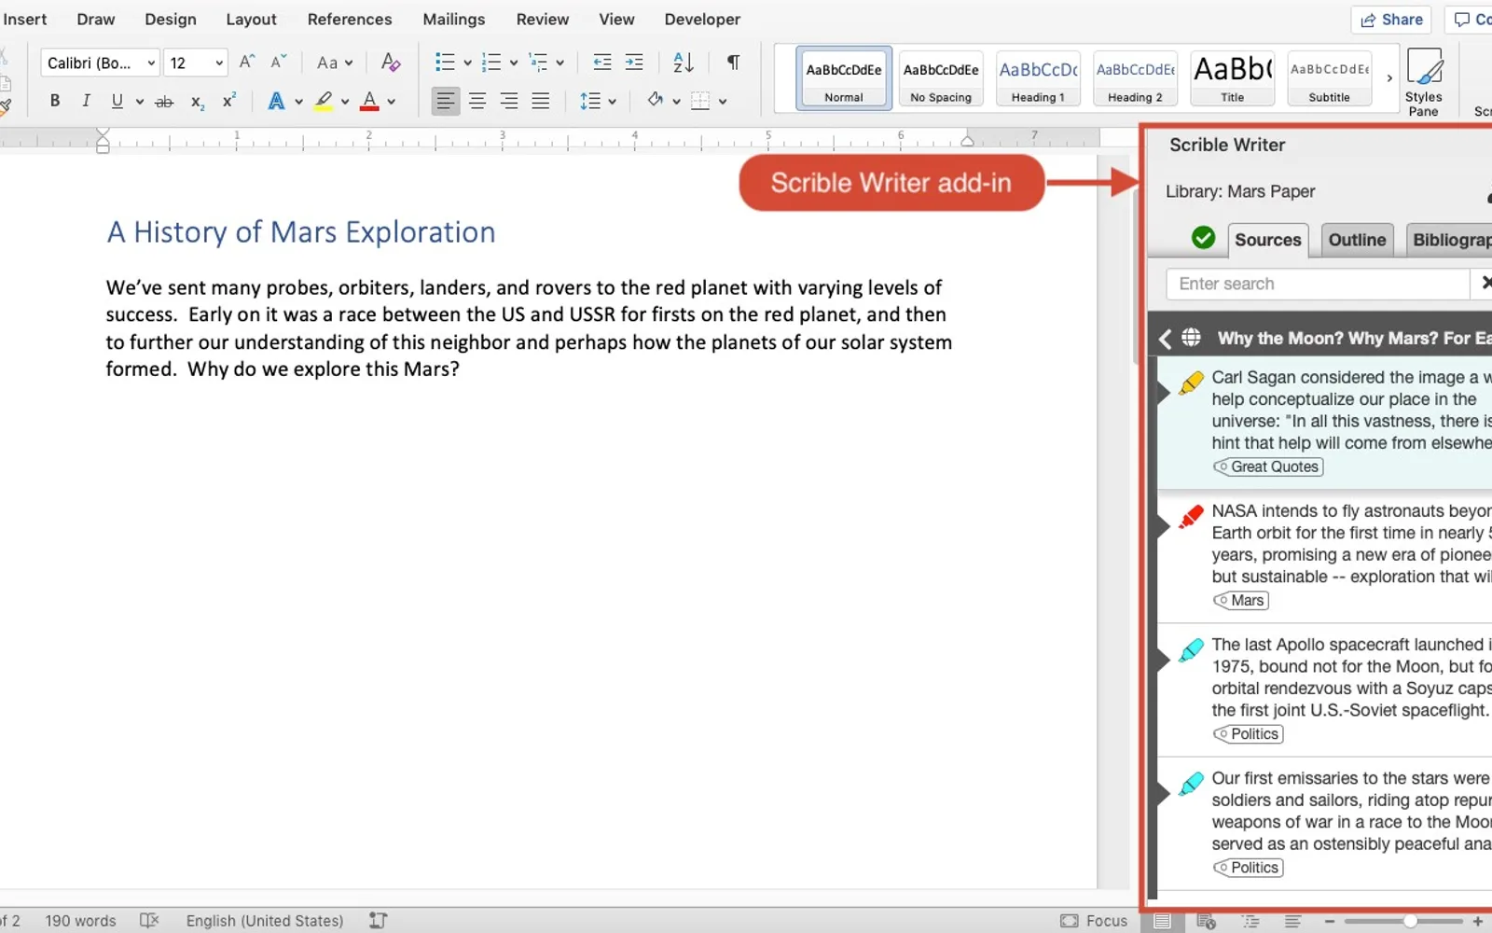The image size is (1492, 933).
Task: Adjust the zoom slider
Action: (x=1410, y=921)
